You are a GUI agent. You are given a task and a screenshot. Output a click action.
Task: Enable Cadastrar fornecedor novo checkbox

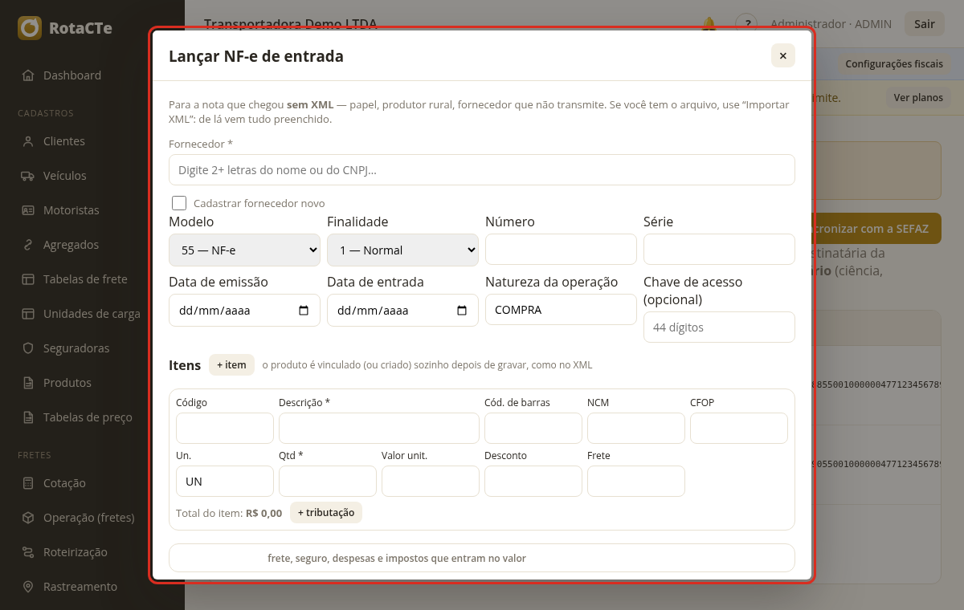tap(179, 203)
